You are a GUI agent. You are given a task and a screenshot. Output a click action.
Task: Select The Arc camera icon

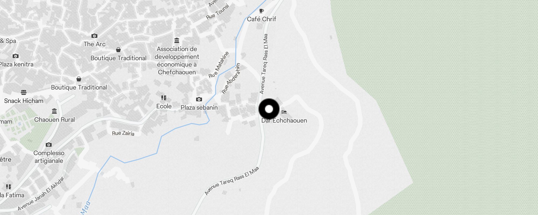(x=94, y=36)
